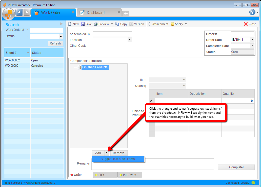The height and width of the screenshot is (187, 261).
Task: Open the inFlow main menu orb
Action: pos(9,14)
